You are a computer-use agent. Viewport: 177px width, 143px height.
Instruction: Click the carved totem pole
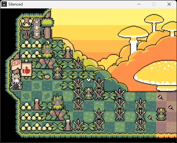tap(37, 28)
